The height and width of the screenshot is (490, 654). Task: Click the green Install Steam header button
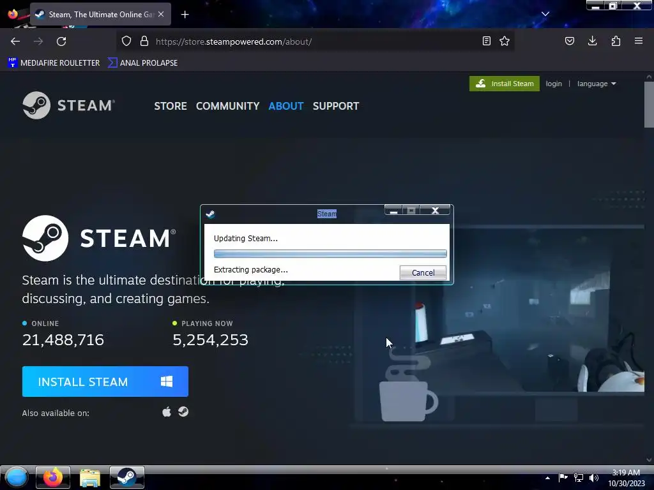click(x=505, y=84)
